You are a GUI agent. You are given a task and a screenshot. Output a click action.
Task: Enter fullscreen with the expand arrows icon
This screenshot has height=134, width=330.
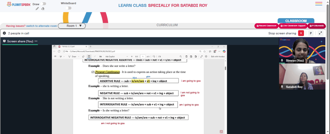(320, 33)
